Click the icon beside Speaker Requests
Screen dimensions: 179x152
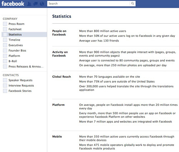[5, 80]
